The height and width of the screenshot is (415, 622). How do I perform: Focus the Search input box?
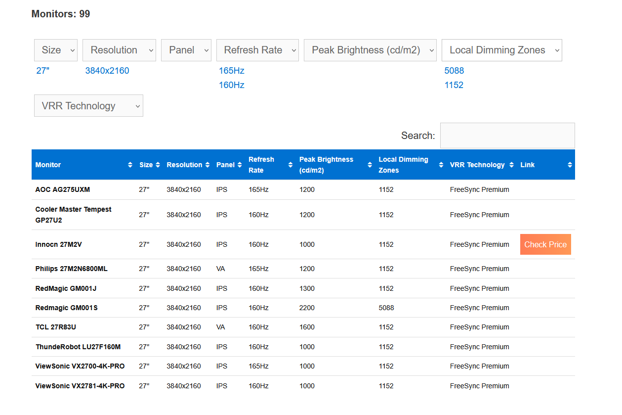(x=507, y=136)
